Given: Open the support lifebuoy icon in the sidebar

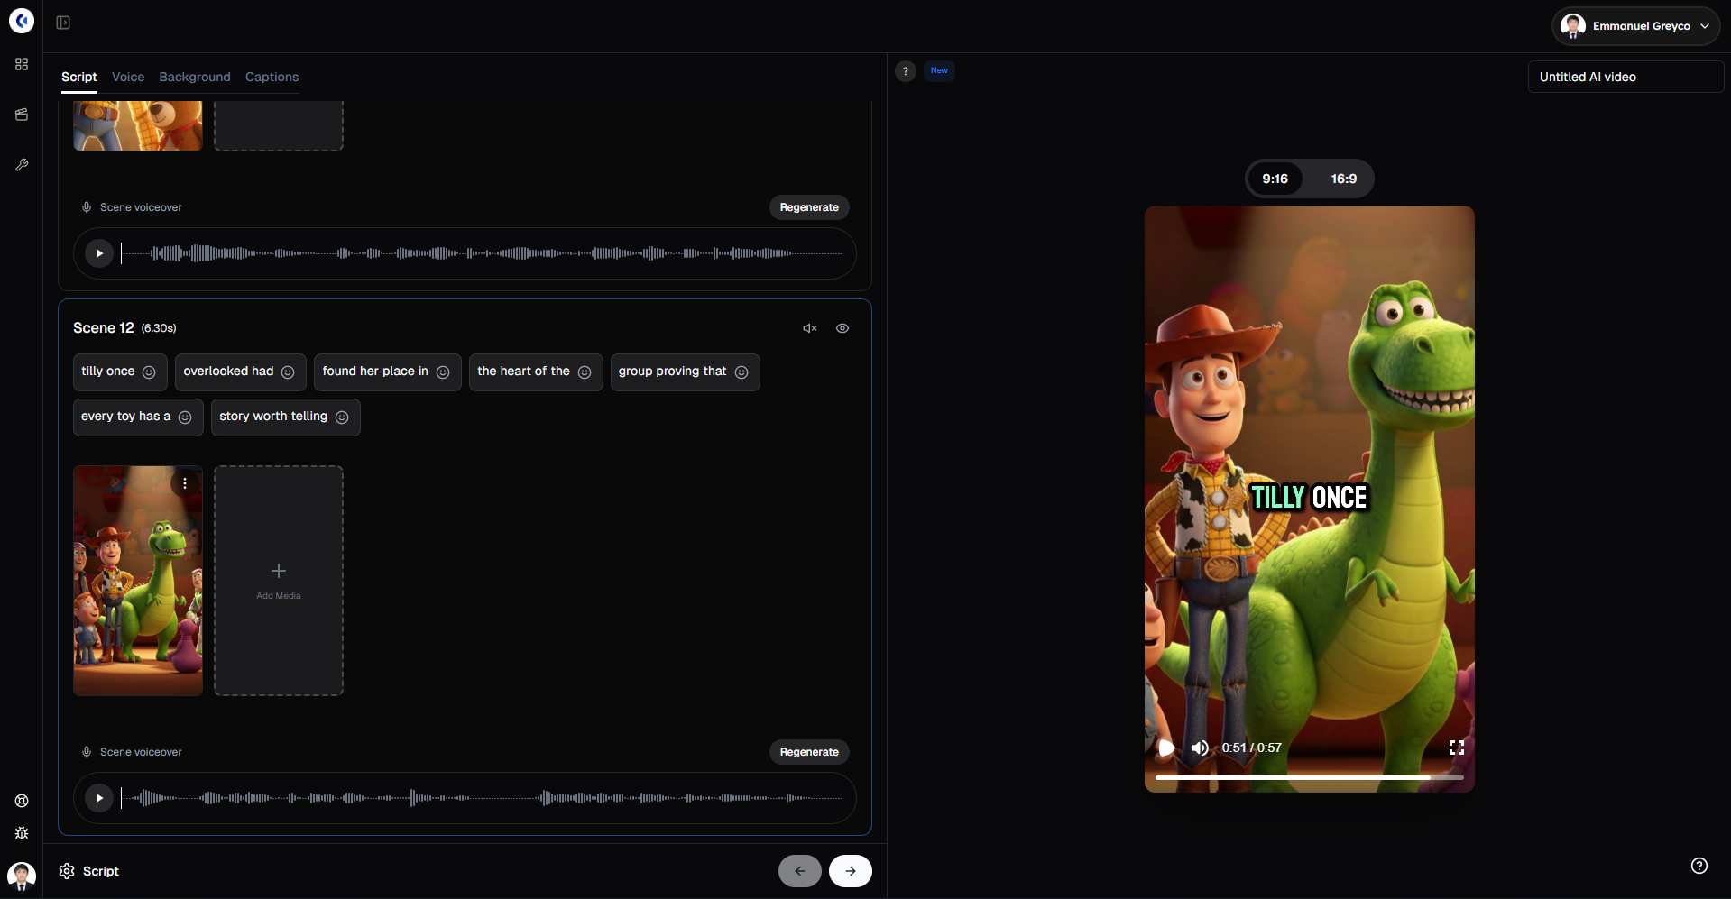Looking at the screenshot, I should pyautogui.click(x=22, y=801).
